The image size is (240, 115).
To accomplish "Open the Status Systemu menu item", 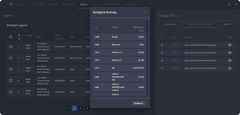I will click(112, 4).
